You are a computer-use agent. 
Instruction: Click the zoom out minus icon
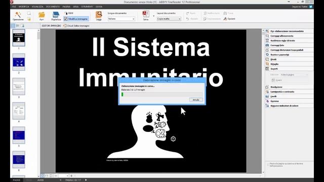click(x=56, y=176)
